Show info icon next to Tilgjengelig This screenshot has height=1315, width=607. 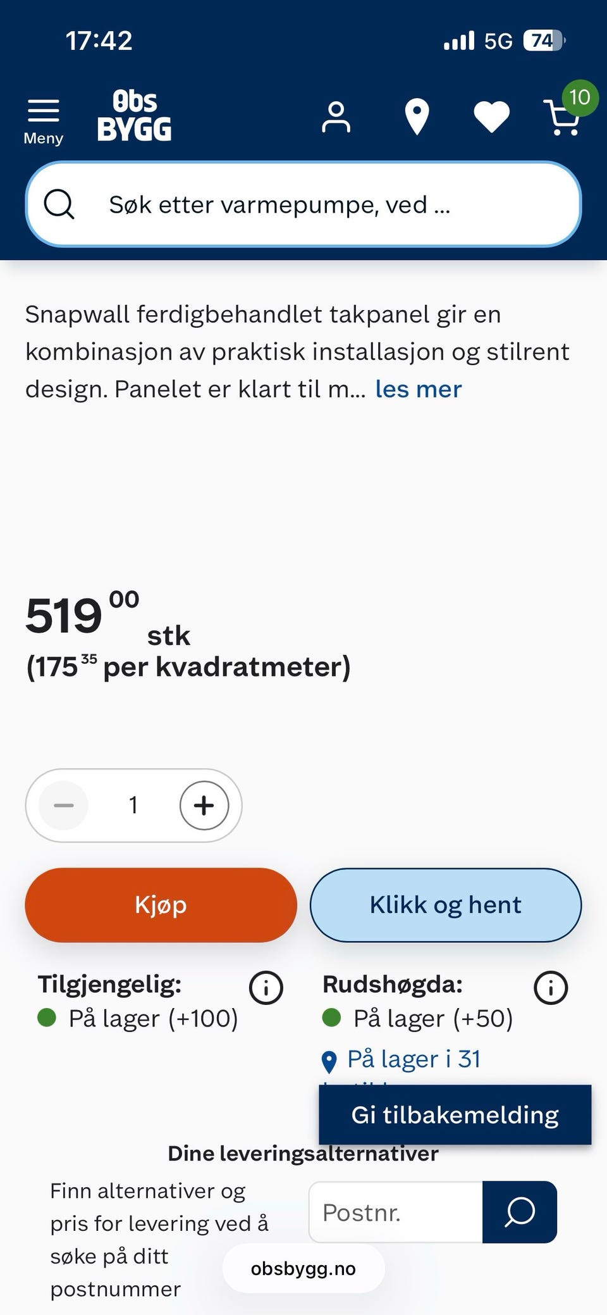pyautogui.click(x=266, y=988)
